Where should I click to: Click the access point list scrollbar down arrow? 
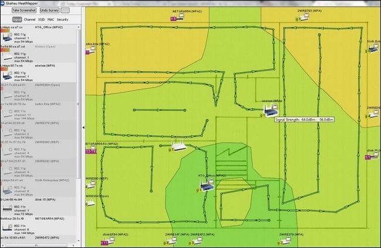point(78,240)
